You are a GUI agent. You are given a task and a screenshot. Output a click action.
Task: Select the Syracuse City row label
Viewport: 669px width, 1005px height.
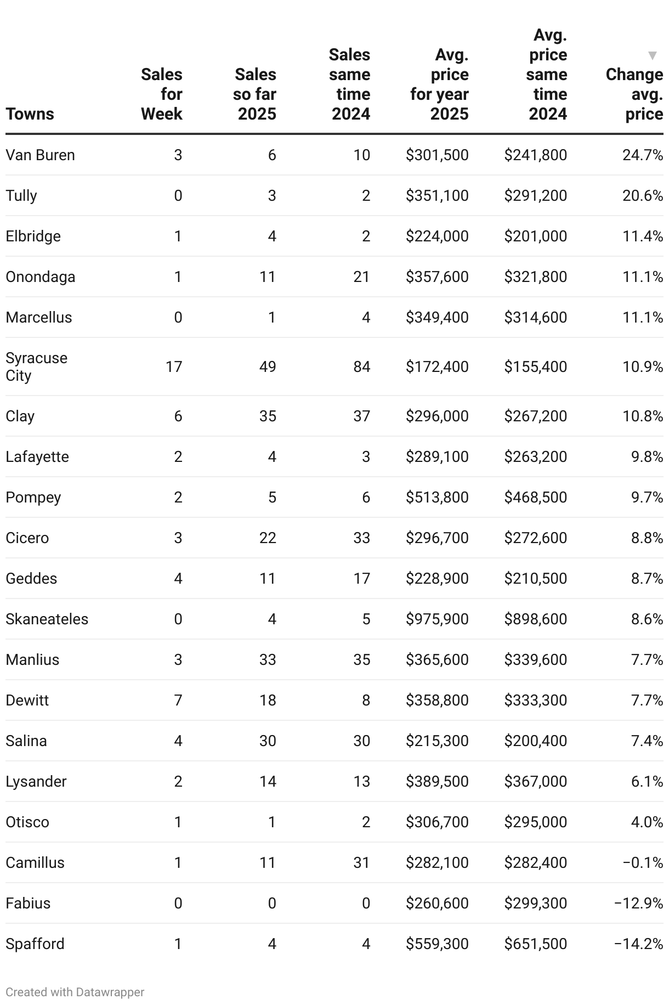tap(37, 366)
